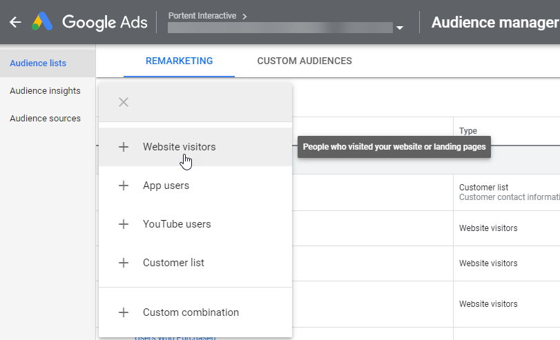Open Audience lists in sidebar
This screenshot has height=340, width=560.
click(48, 63)
